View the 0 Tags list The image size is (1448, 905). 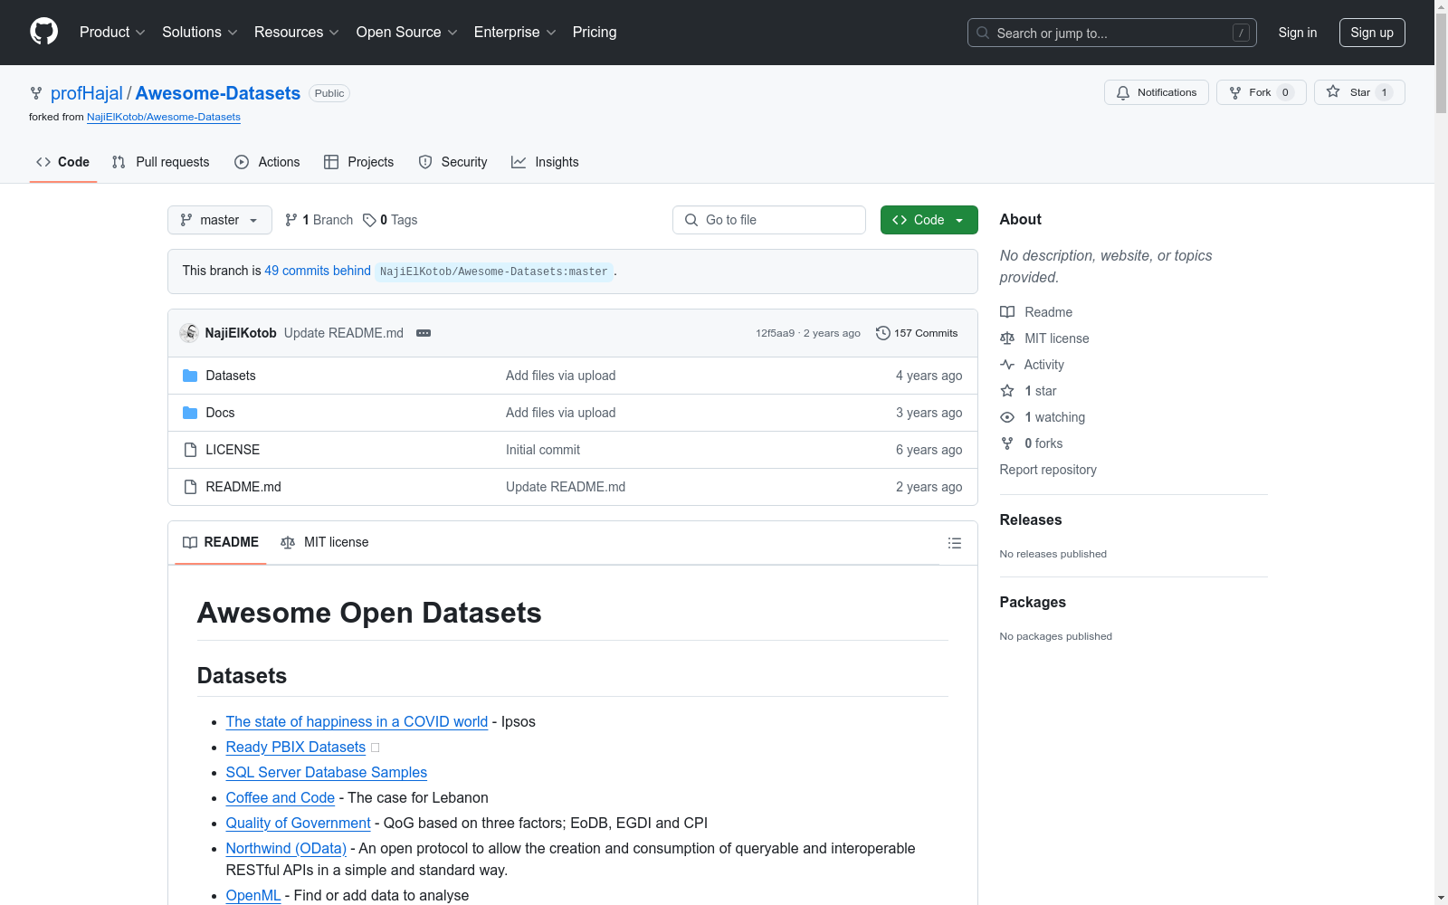click(390, 220)
